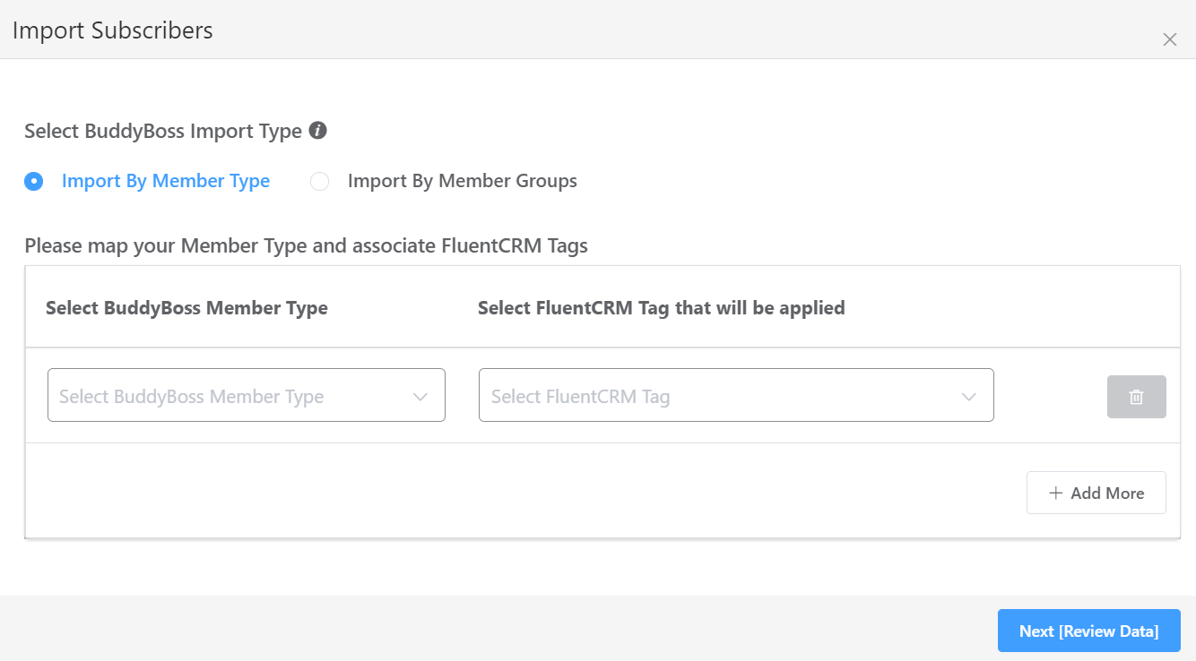Click the chevron arrow in FluentCRM Tag select
Viewport: 1196px width, 661px height.
(x=968, y=397)
